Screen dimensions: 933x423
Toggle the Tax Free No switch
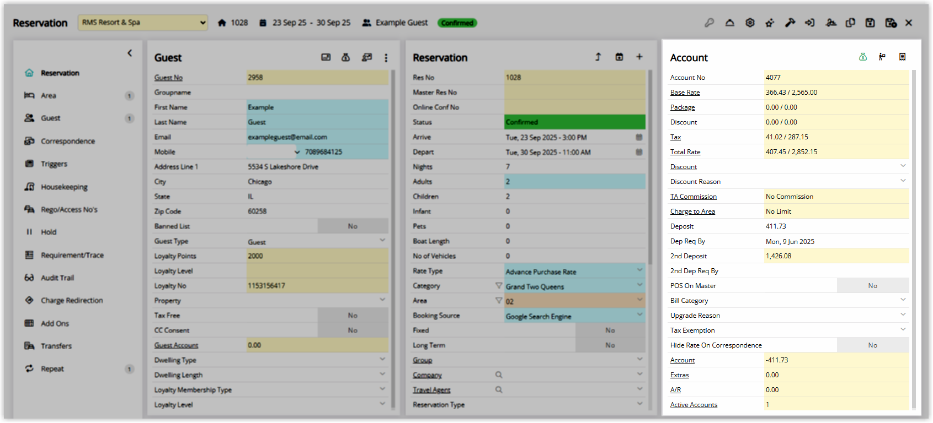[353, 316]
